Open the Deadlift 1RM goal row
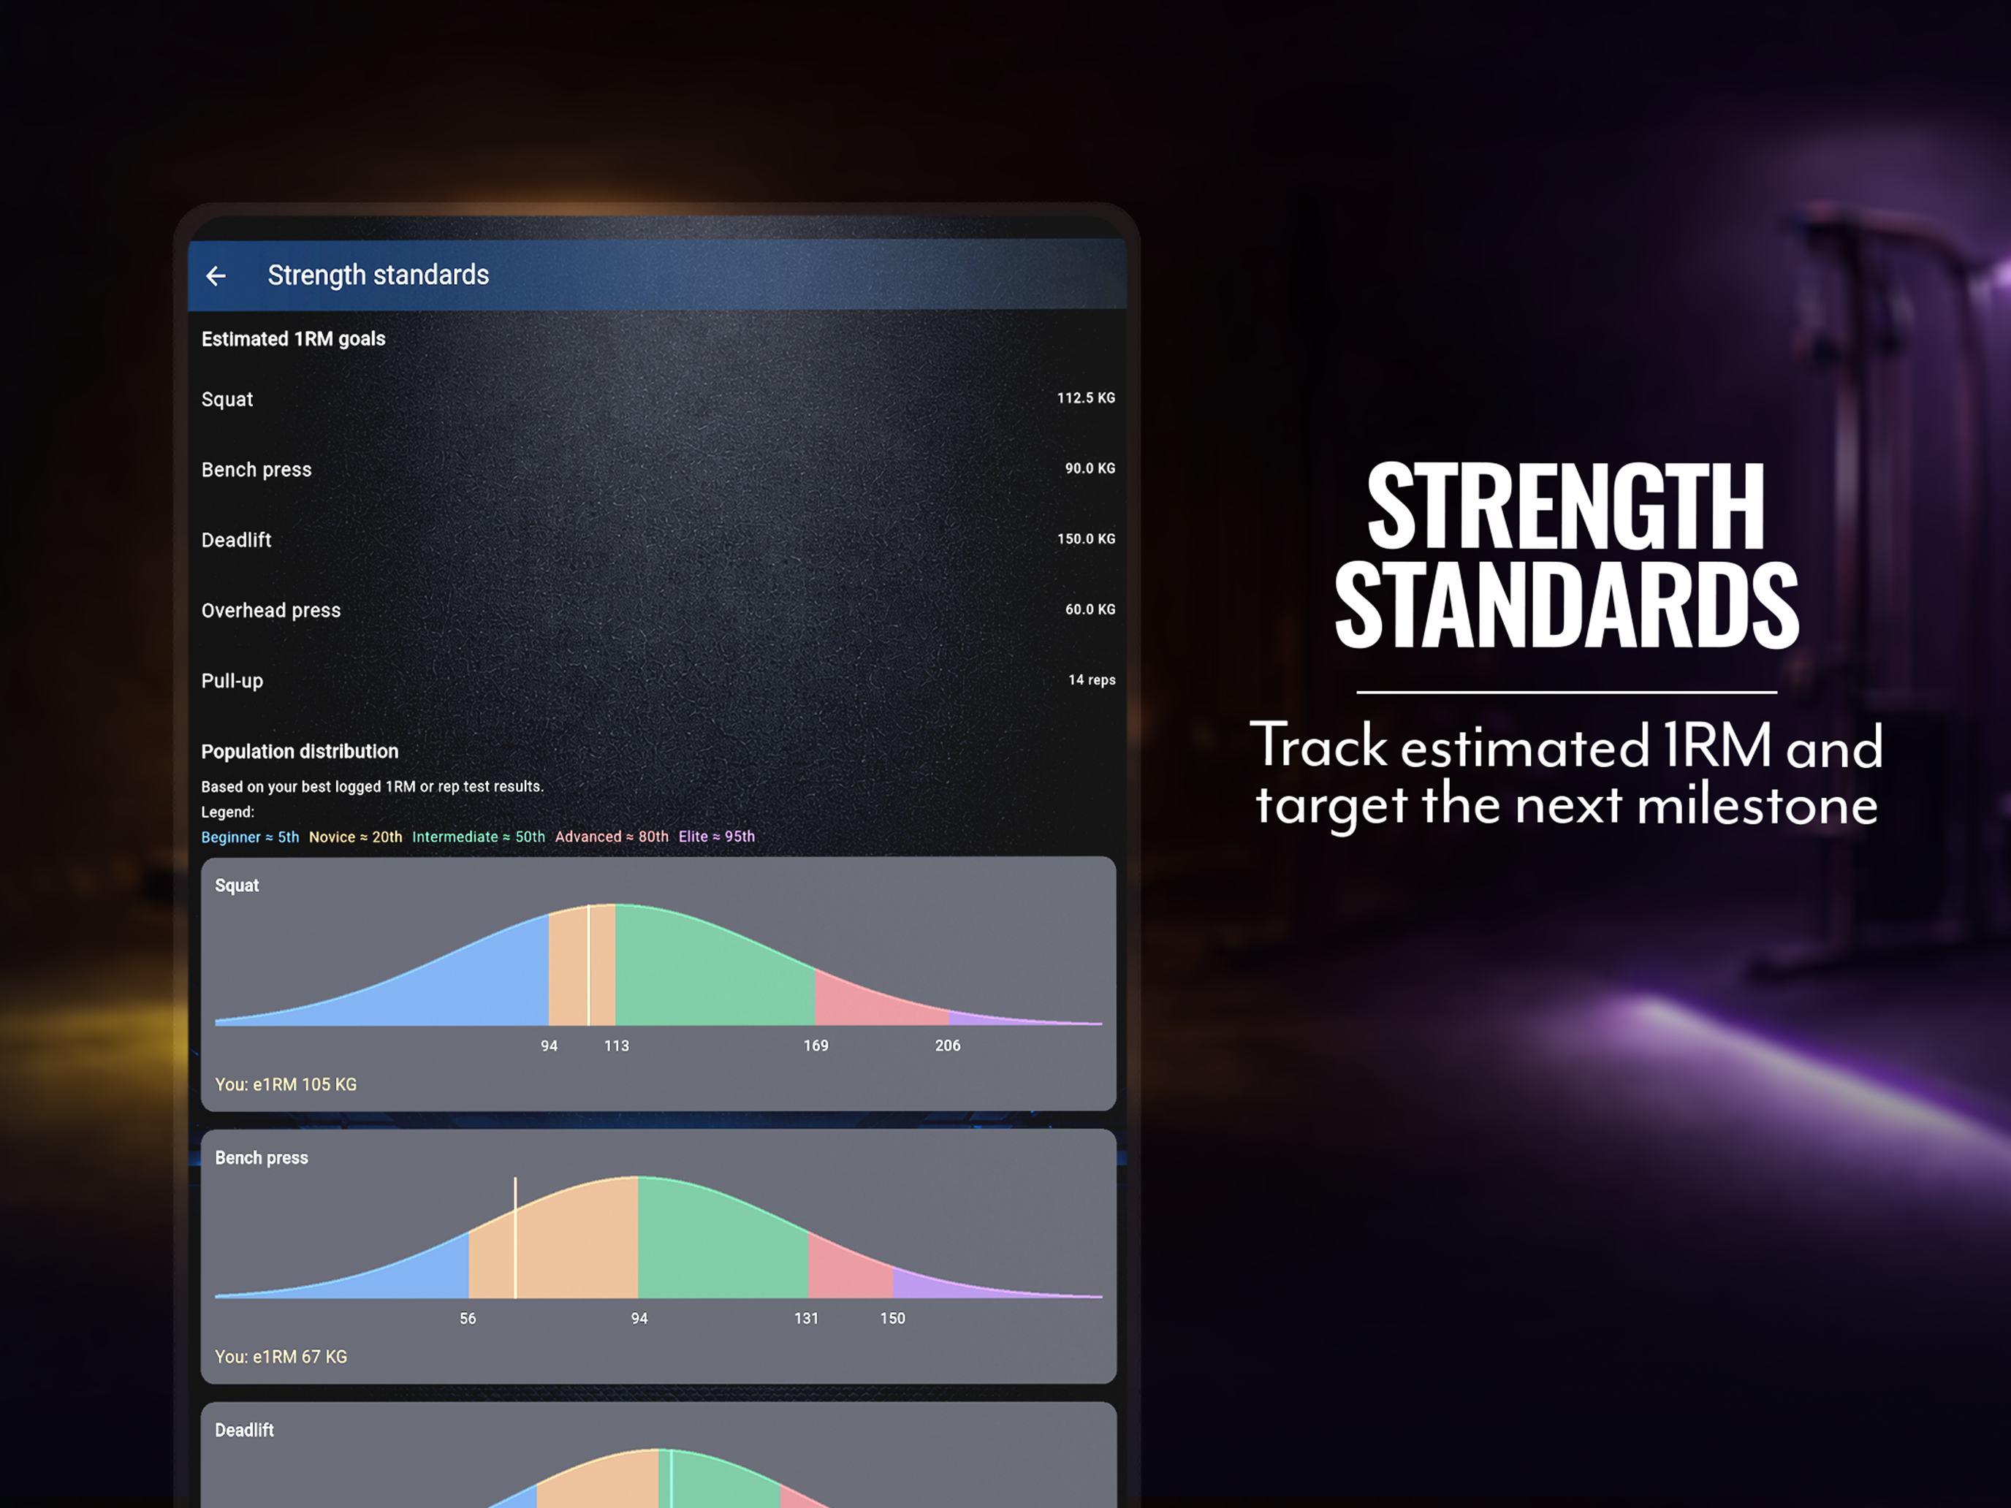Image resolution: width=2011 pixels, height=1508 pixels. [x=658, y=540]
